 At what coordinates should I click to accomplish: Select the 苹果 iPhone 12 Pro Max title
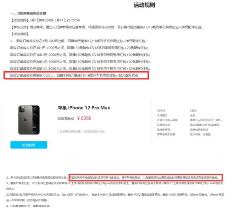pos(84,108)
